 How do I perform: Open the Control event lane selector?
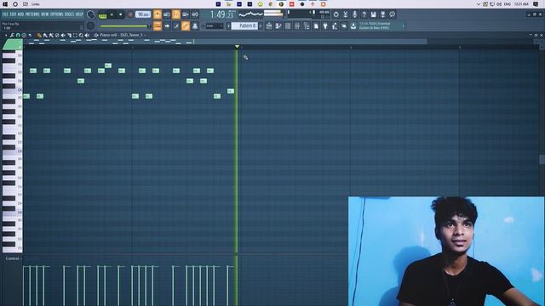tap(13, 258)
